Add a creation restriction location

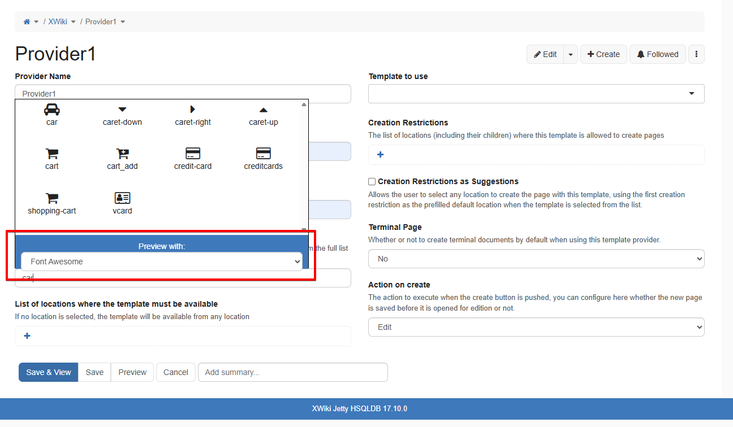coord(380,155)
